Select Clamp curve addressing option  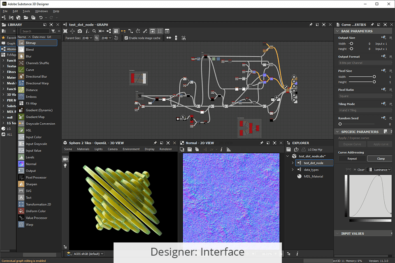pos(381,159)
